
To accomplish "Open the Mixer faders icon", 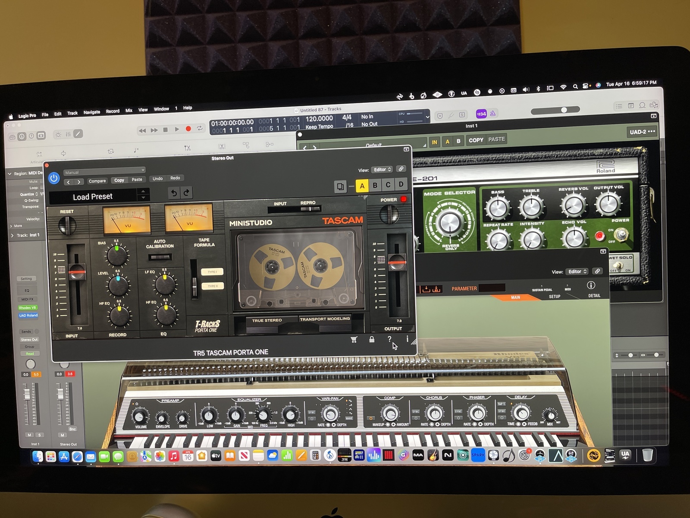I will click(x=68, y=134).
